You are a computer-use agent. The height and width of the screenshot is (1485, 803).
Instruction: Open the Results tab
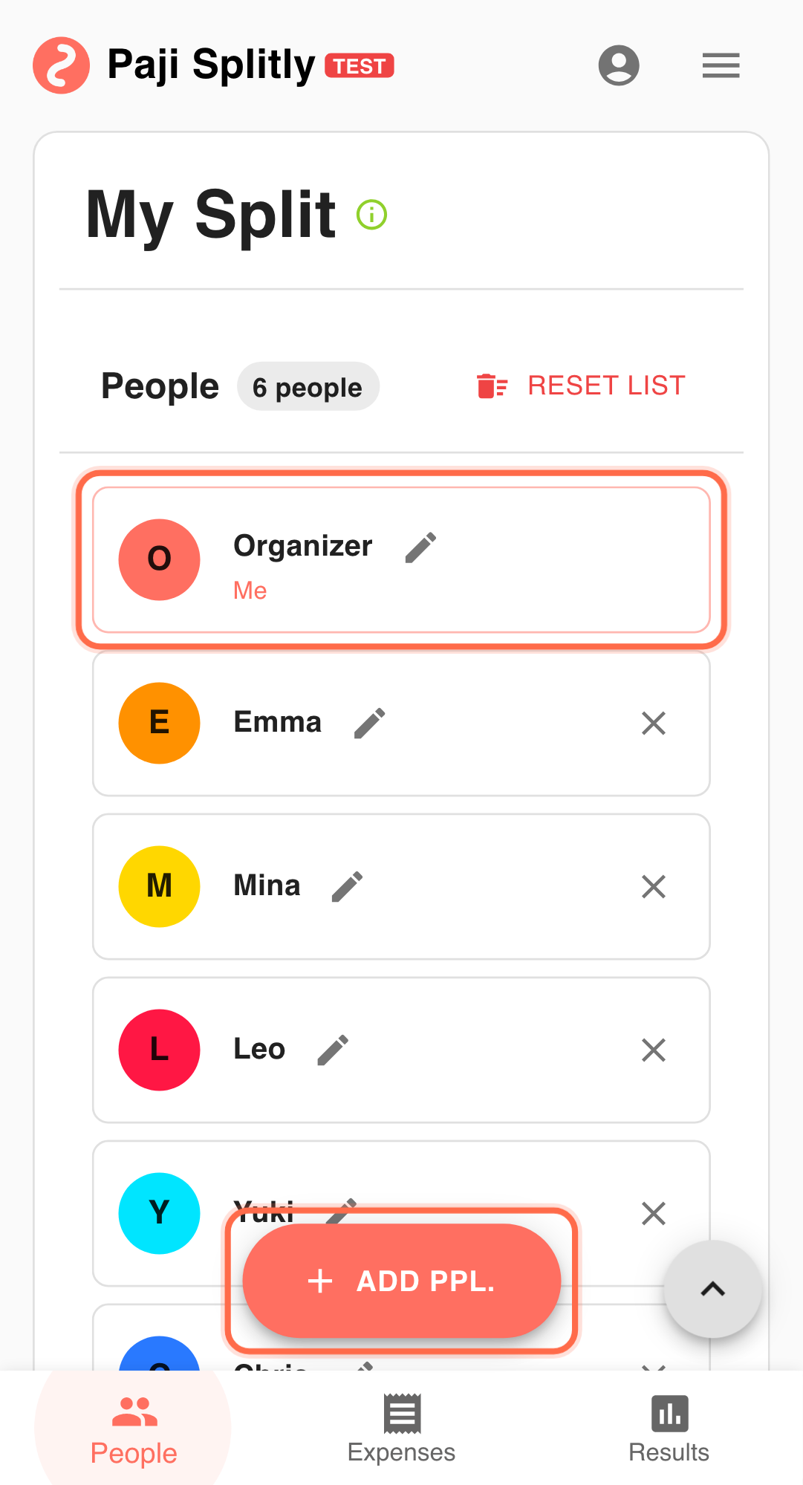pyautogui.click(x=668, y=1428)
